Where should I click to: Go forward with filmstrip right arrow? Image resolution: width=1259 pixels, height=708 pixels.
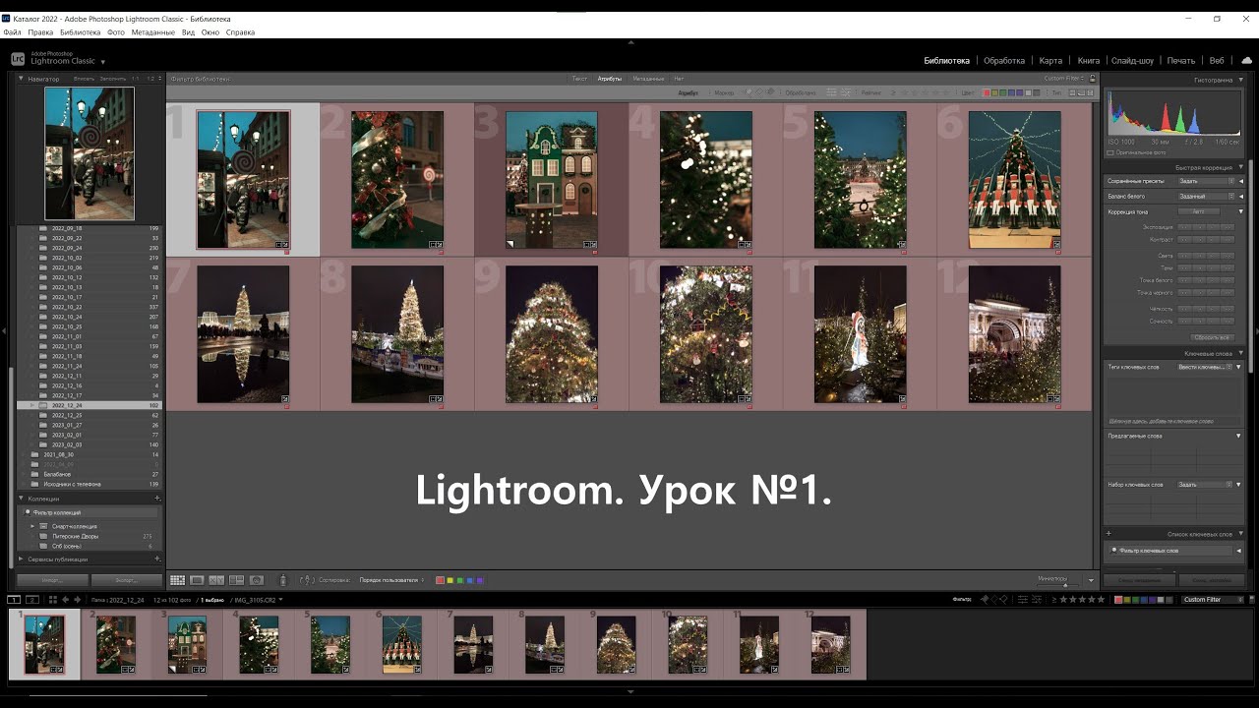click(78, 599)
